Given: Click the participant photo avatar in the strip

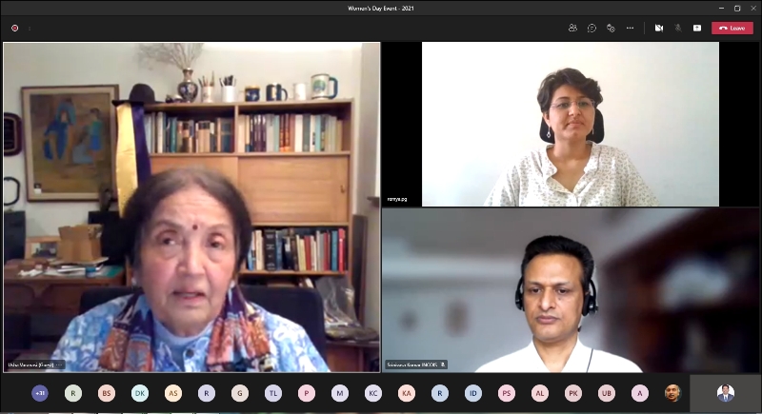Looking at the screenshot, I should coord(673,393).
